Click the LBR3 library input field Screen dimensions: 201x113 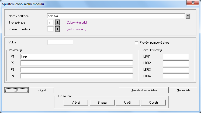point(176,69)
